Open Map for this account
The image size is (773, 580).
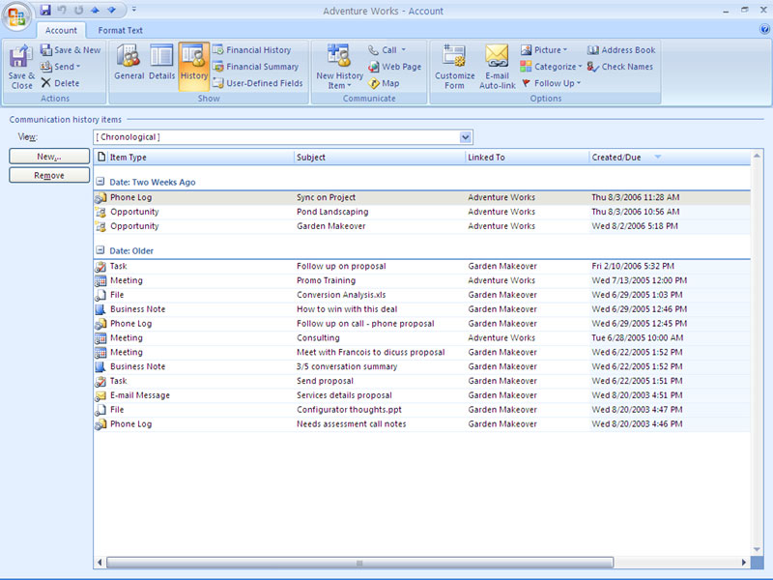point(384,83)
